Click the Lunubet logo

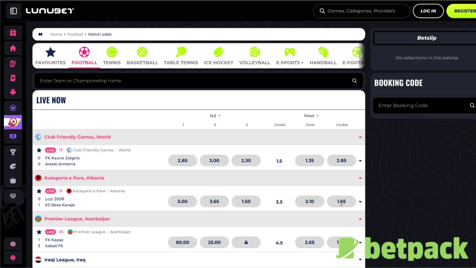(x=50, y=11)
